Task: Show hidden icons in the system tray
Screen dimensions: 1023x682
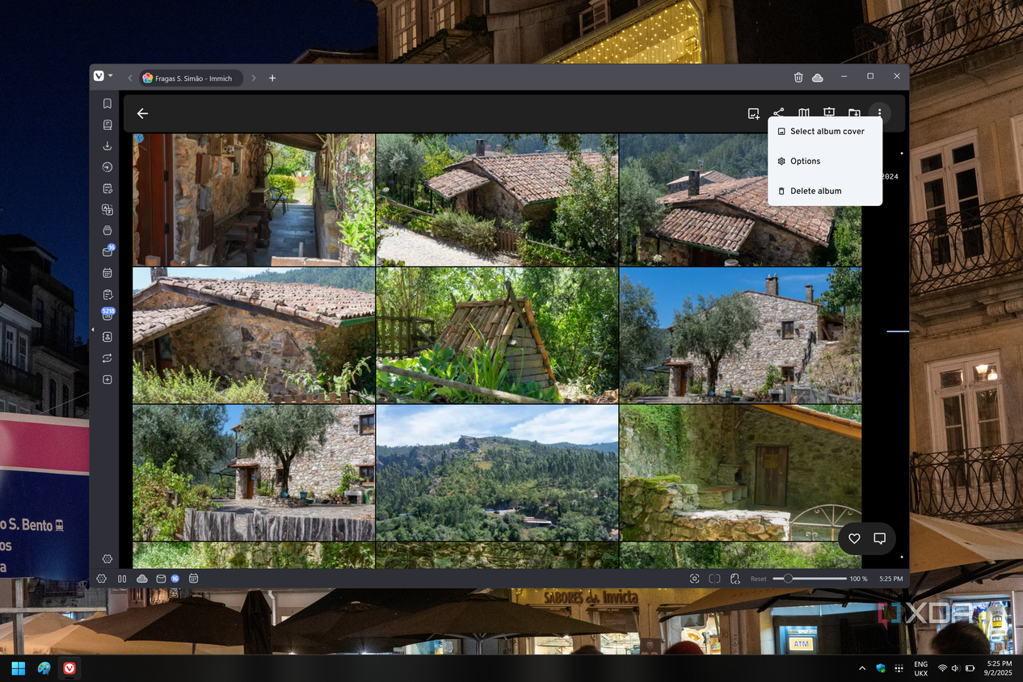Action: pos(861,668)
